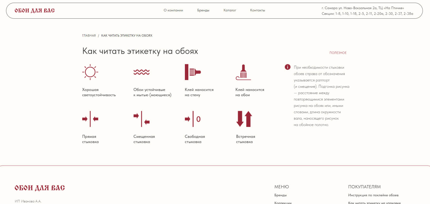Viewport: 430px width, 204px height.
Task: Click the label «Клей наносится на обои»
Action: pos(250,92)
